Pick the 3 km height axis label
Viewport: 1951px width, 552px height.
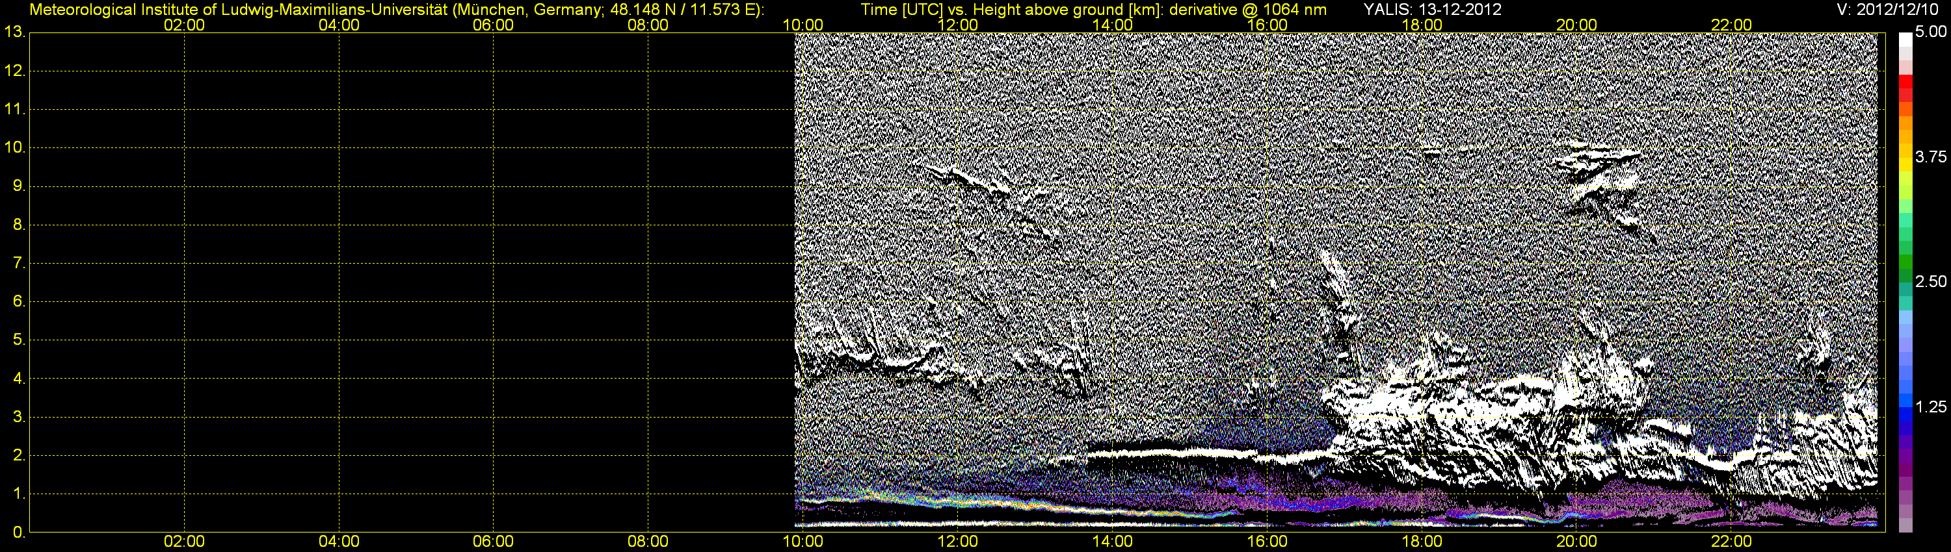18,417
